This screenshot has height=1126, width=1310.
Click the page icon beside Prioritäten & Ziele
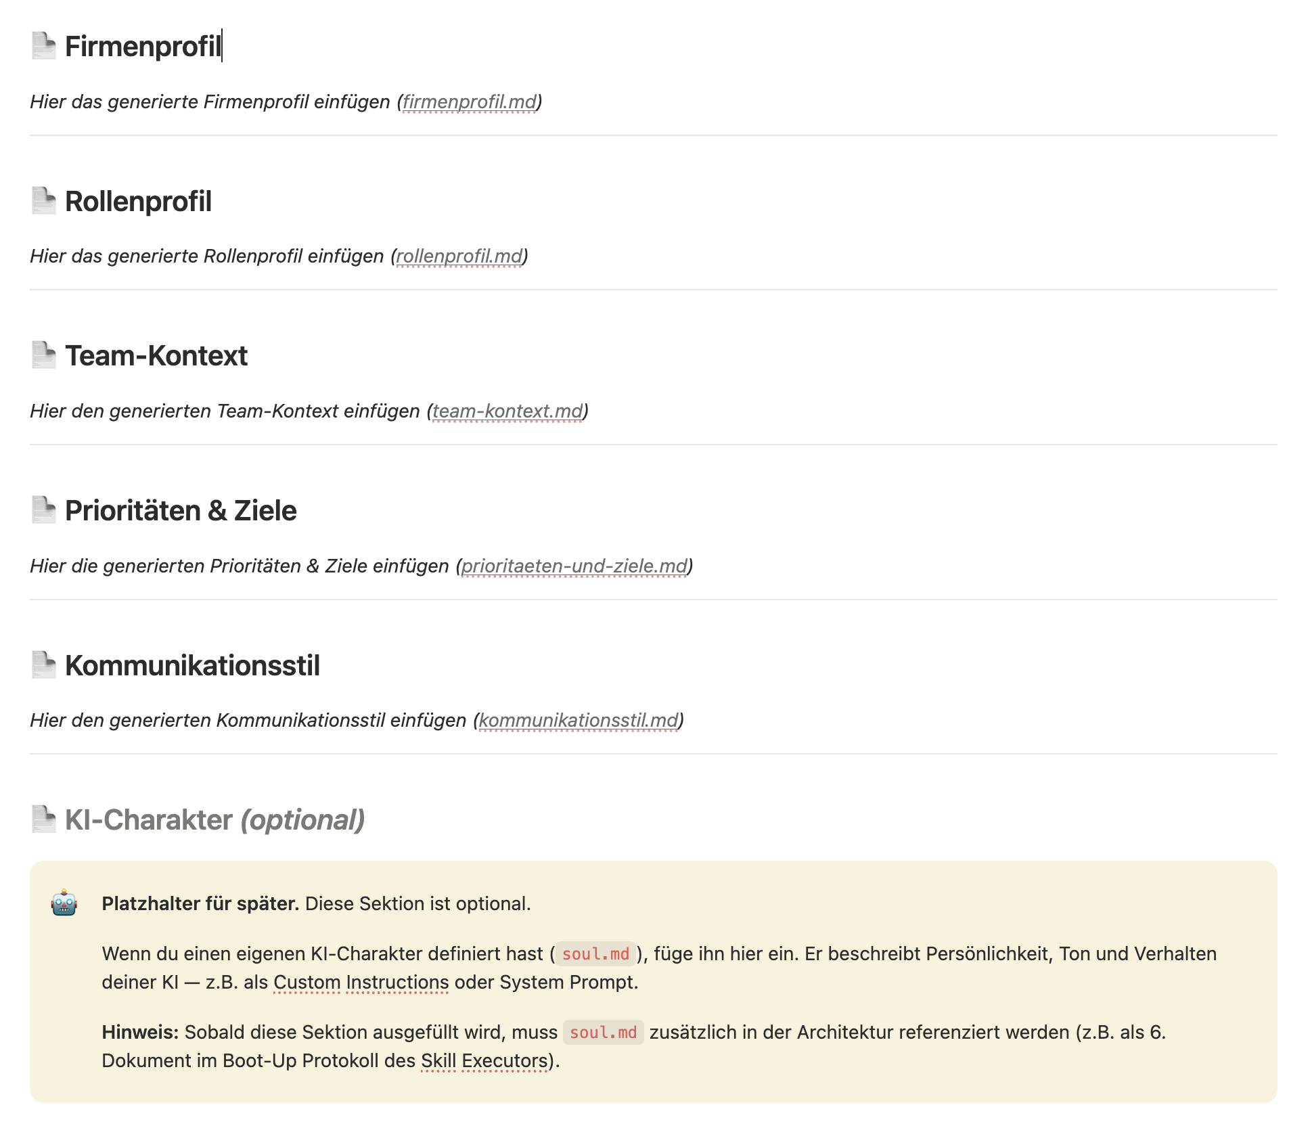pos(44,510)
